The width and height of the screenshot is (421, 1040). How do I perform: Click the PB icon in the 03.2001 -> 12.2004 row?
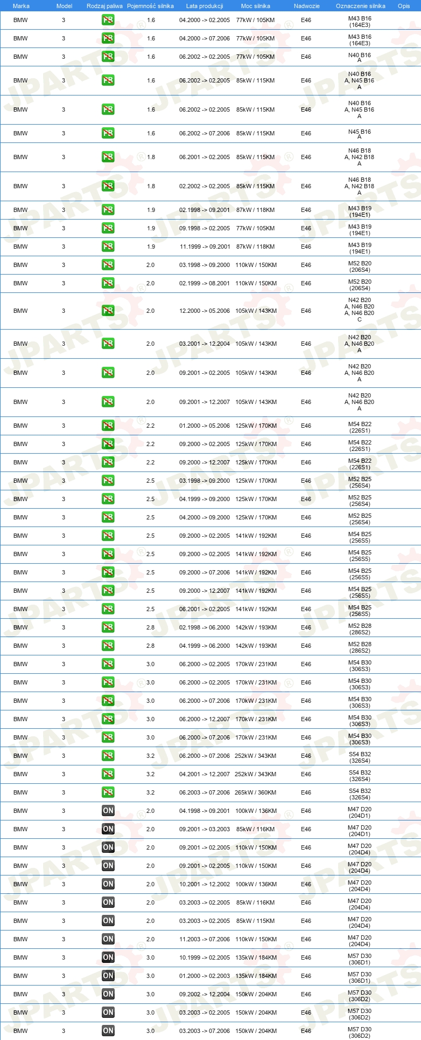108,344
